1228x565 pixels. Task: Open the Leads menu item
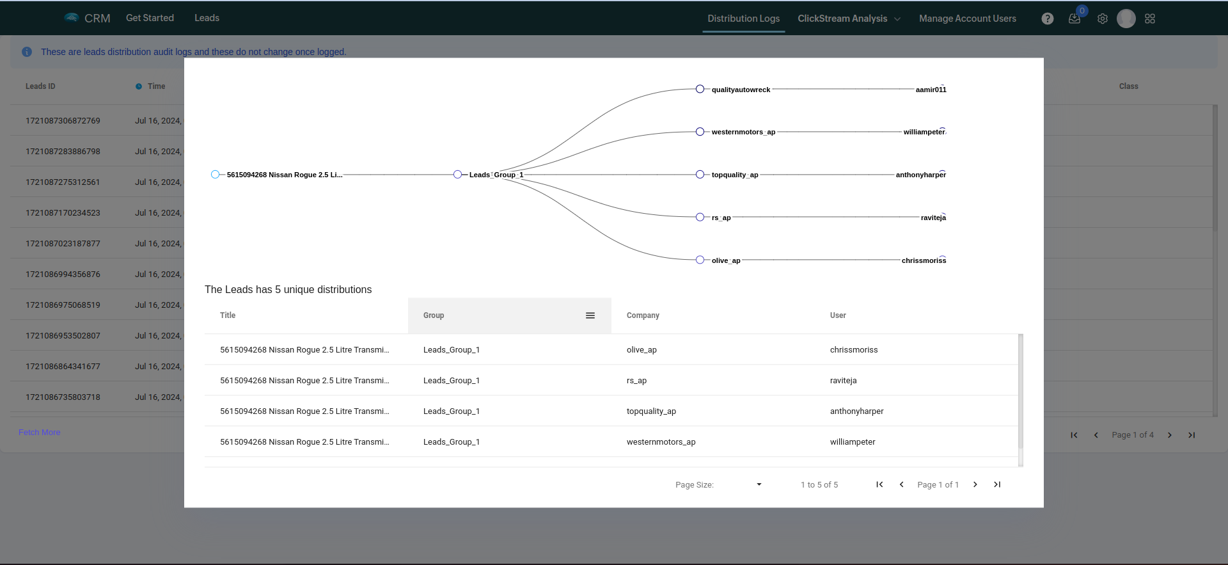(x=207, y=18)
